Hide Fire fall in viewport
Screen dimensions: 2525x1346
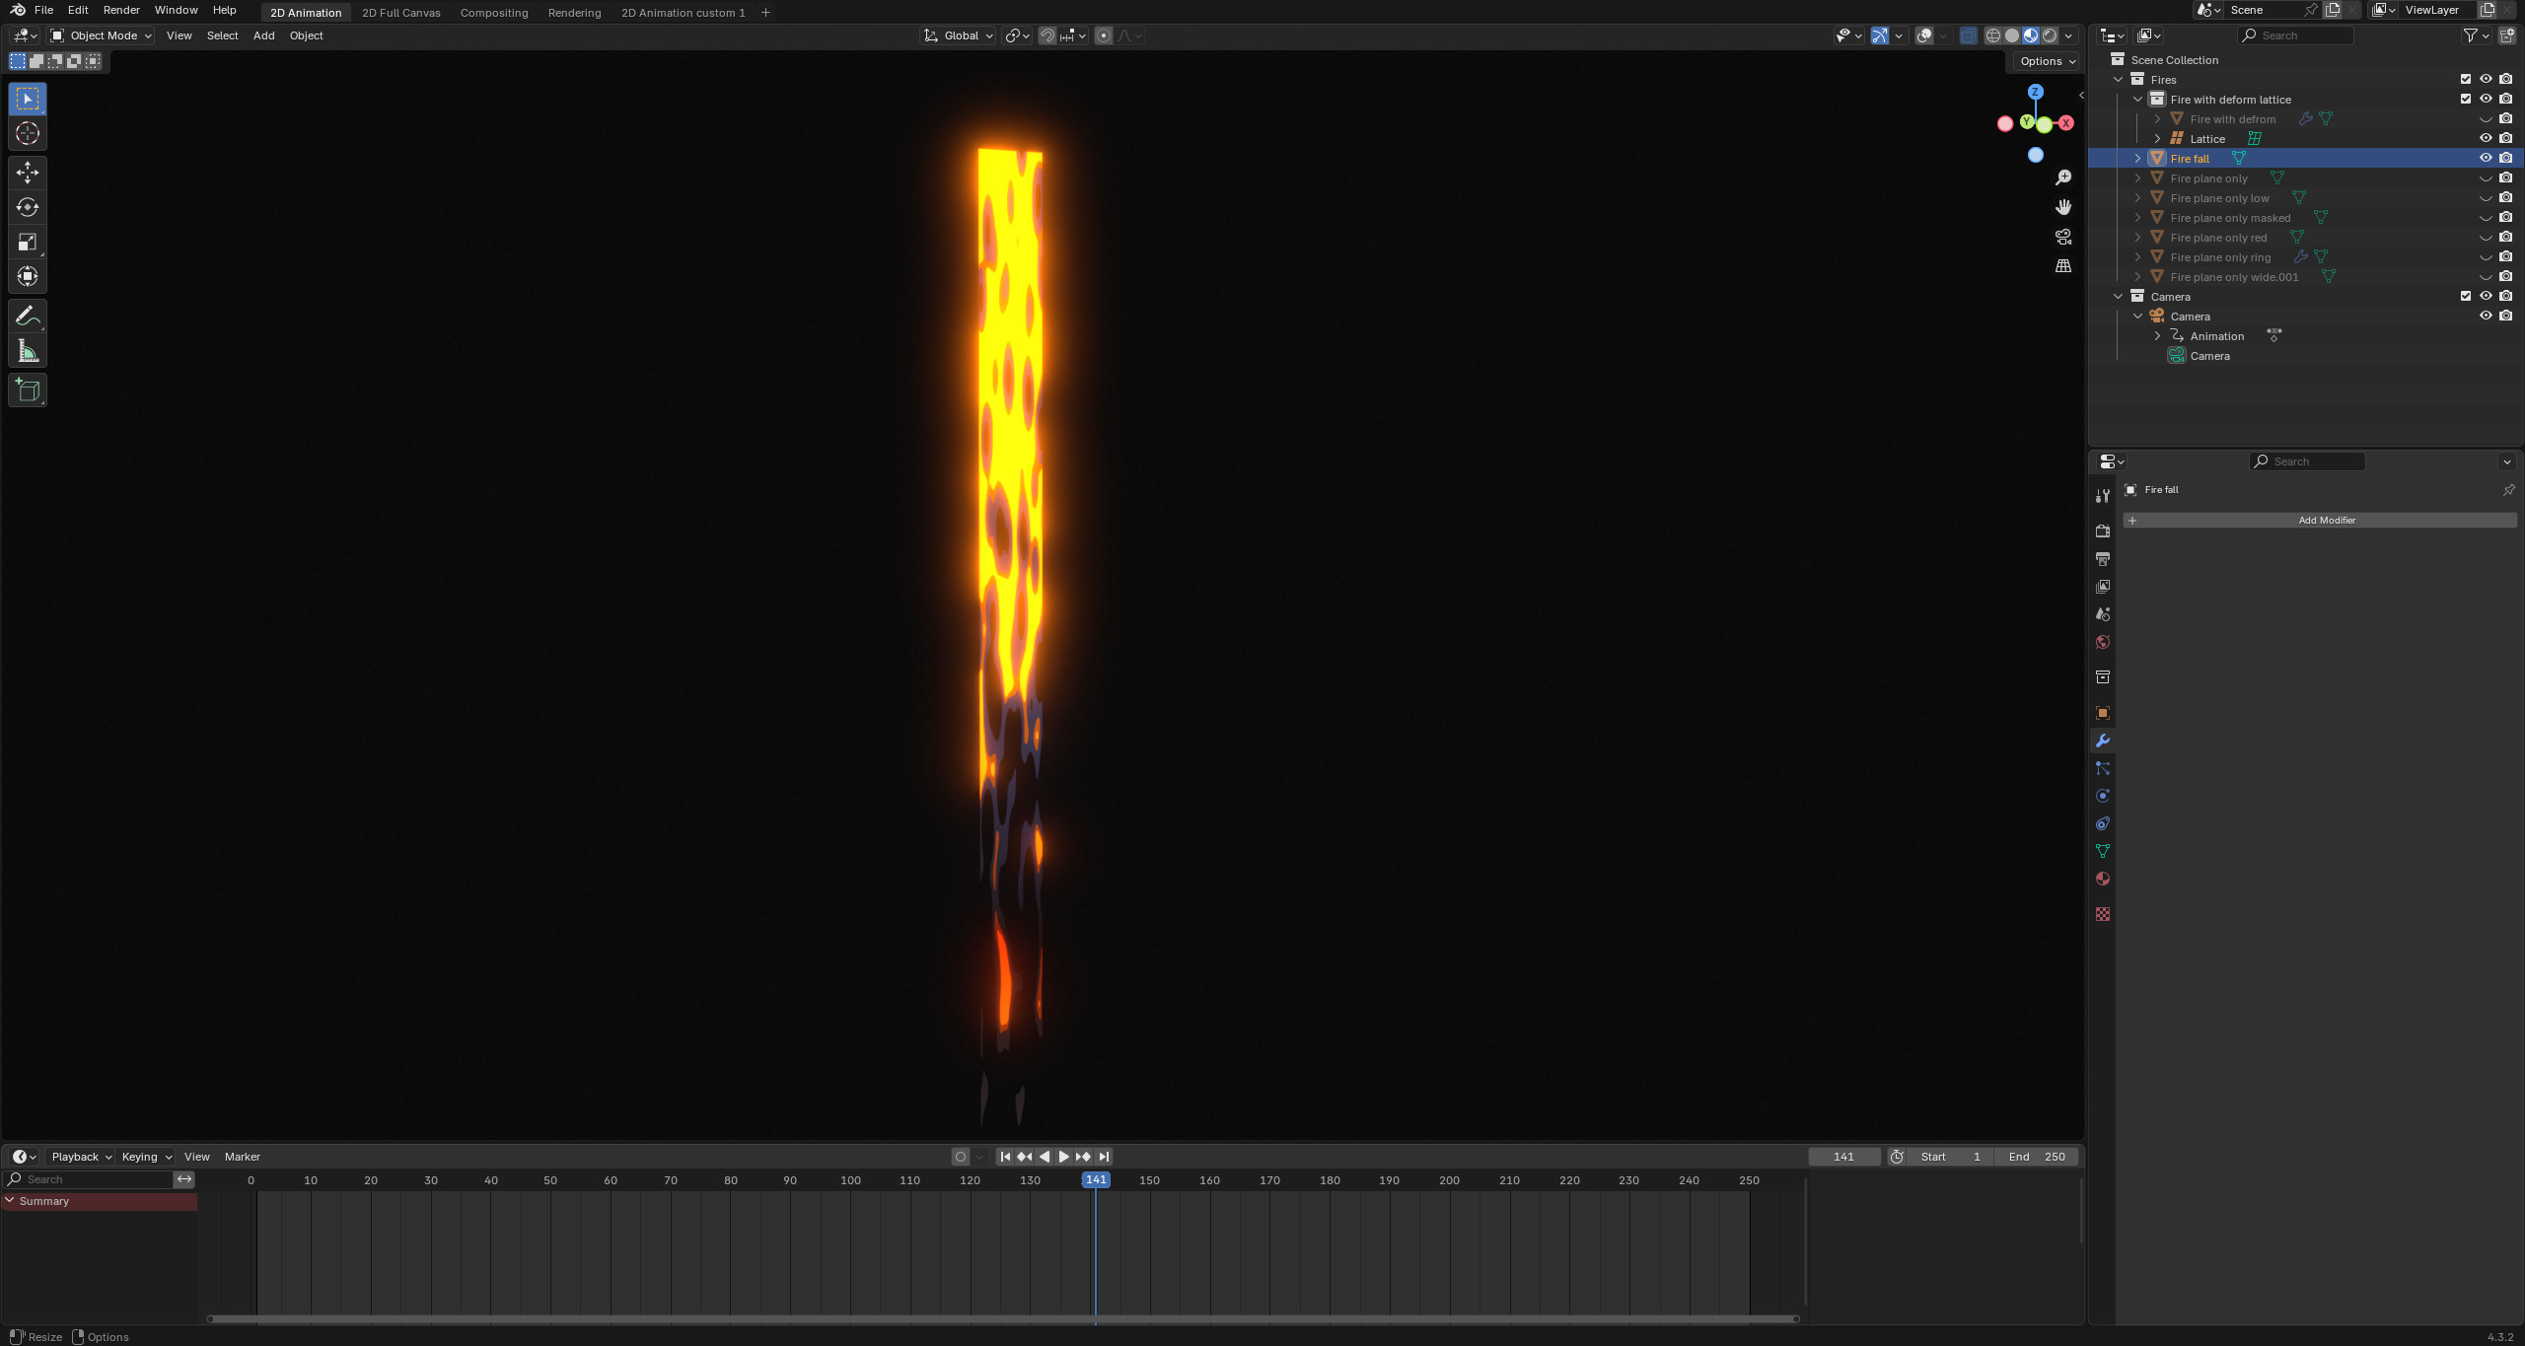(x=2486, y=158)
